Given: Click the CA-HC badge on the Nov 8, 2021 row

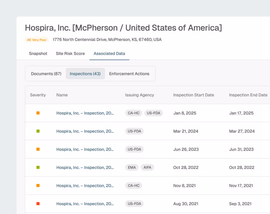Looking at the screenshot, I should point(133,186).
